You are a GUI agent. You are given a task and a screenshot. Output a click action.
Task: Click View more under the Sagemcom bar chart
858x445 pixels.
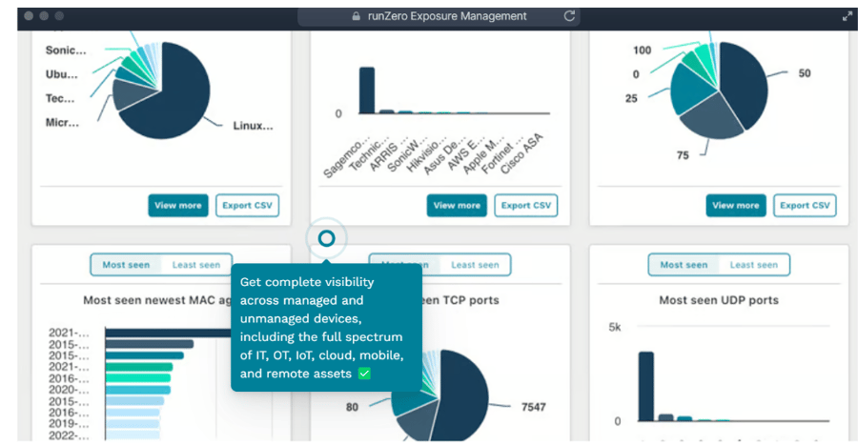(x=457, y=206)
